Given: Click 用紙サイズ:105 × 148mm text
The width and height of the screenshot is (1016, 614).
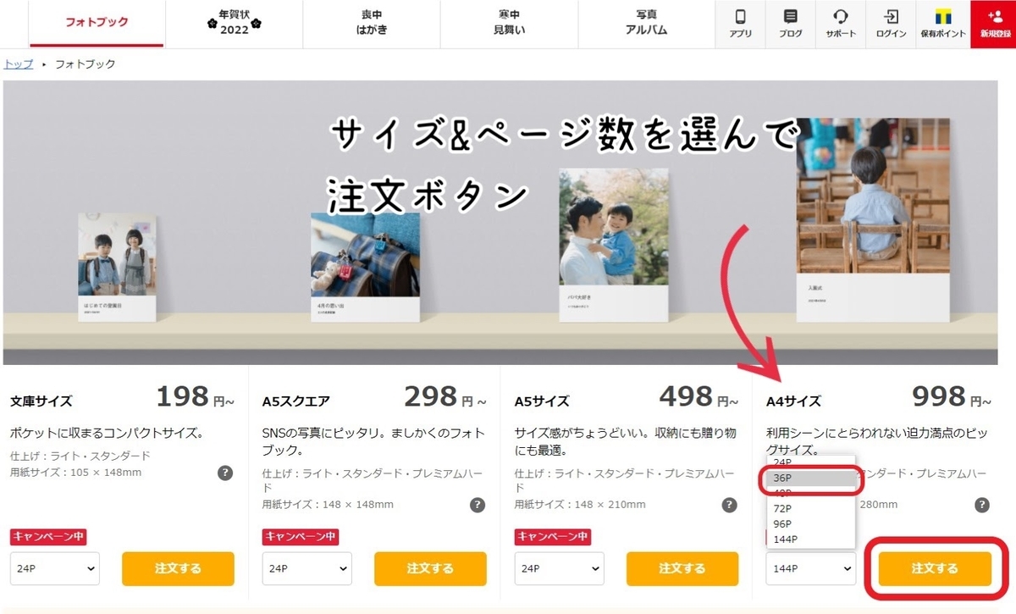Looking at the screenshot, I should (76, 473).
